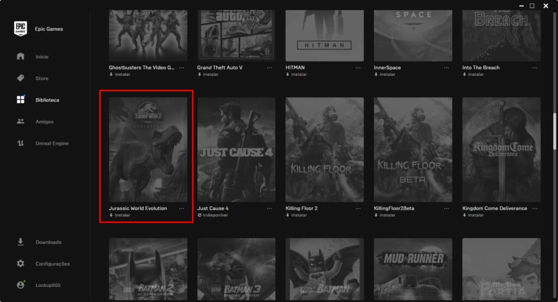Click the Ghostbusters The Video Game title text
This screenshot has width=558, height=302.
coord(142,68)
